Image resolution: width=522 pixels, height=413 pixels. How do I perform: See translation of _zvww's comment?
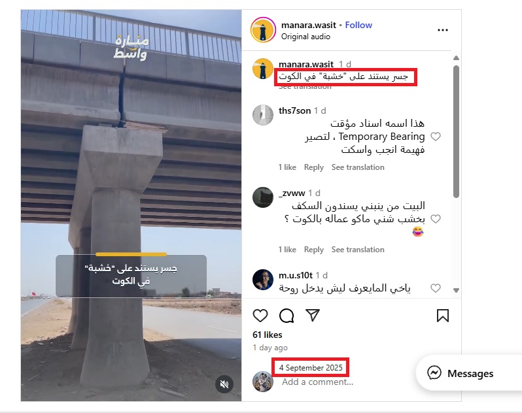tap(358, 250)
